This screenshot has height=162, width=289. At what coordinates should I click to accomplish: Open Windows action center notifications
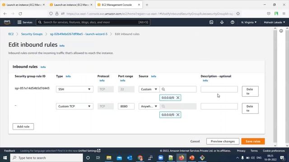(282, 158)
